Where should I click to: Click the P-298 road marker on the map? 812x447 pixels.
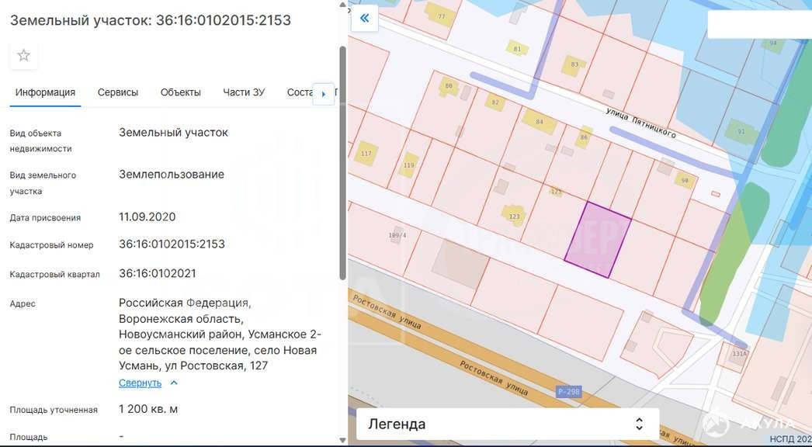[568, 392]
